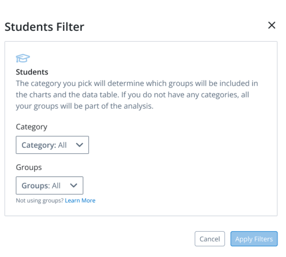Close the Students Filter dialog
Viewport: 286px width, 257px height.
[x=272, y=26]
